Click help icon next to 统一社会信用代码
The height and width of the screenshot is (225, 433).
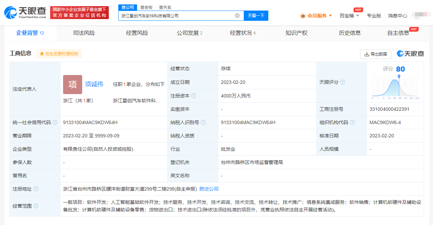click(x=55, y=123)
